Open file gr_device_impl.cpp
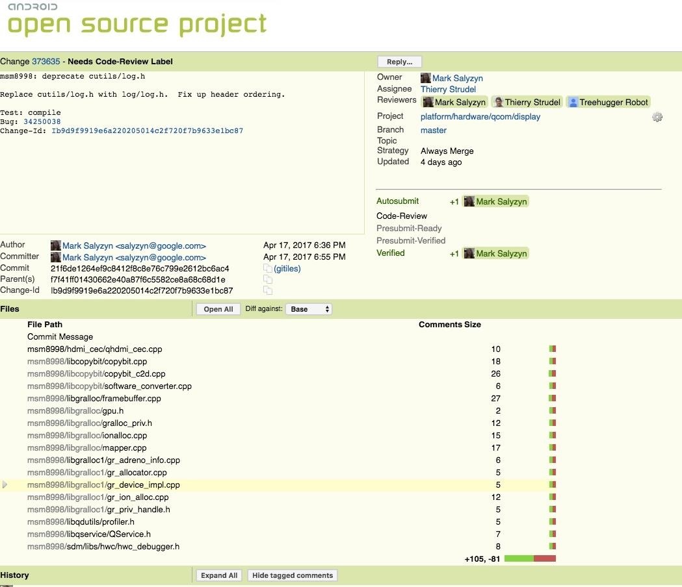 point(103,484)
